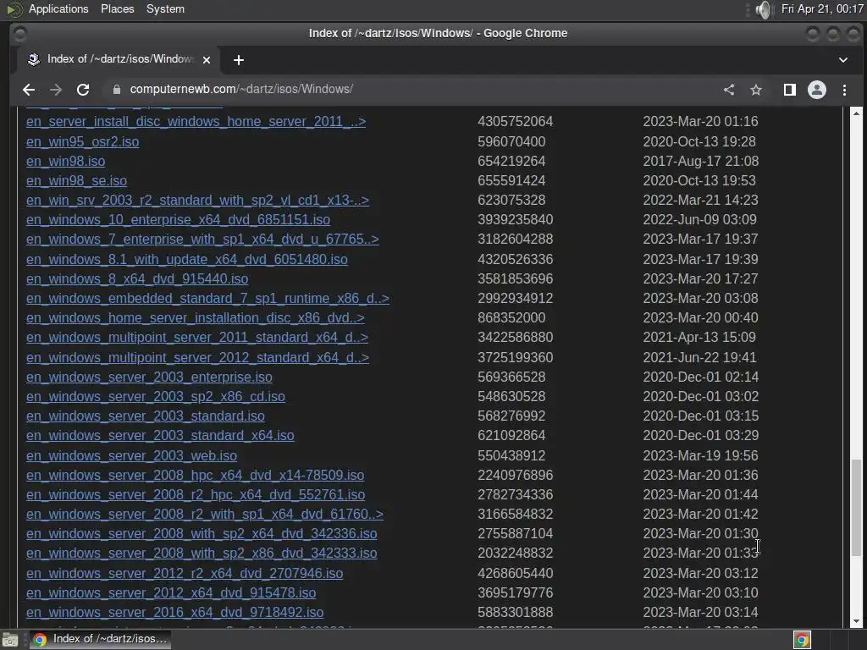Click the Chrome icon in the bottom-right tray
The width and height of the screenshot is (867, 650).
802,640
